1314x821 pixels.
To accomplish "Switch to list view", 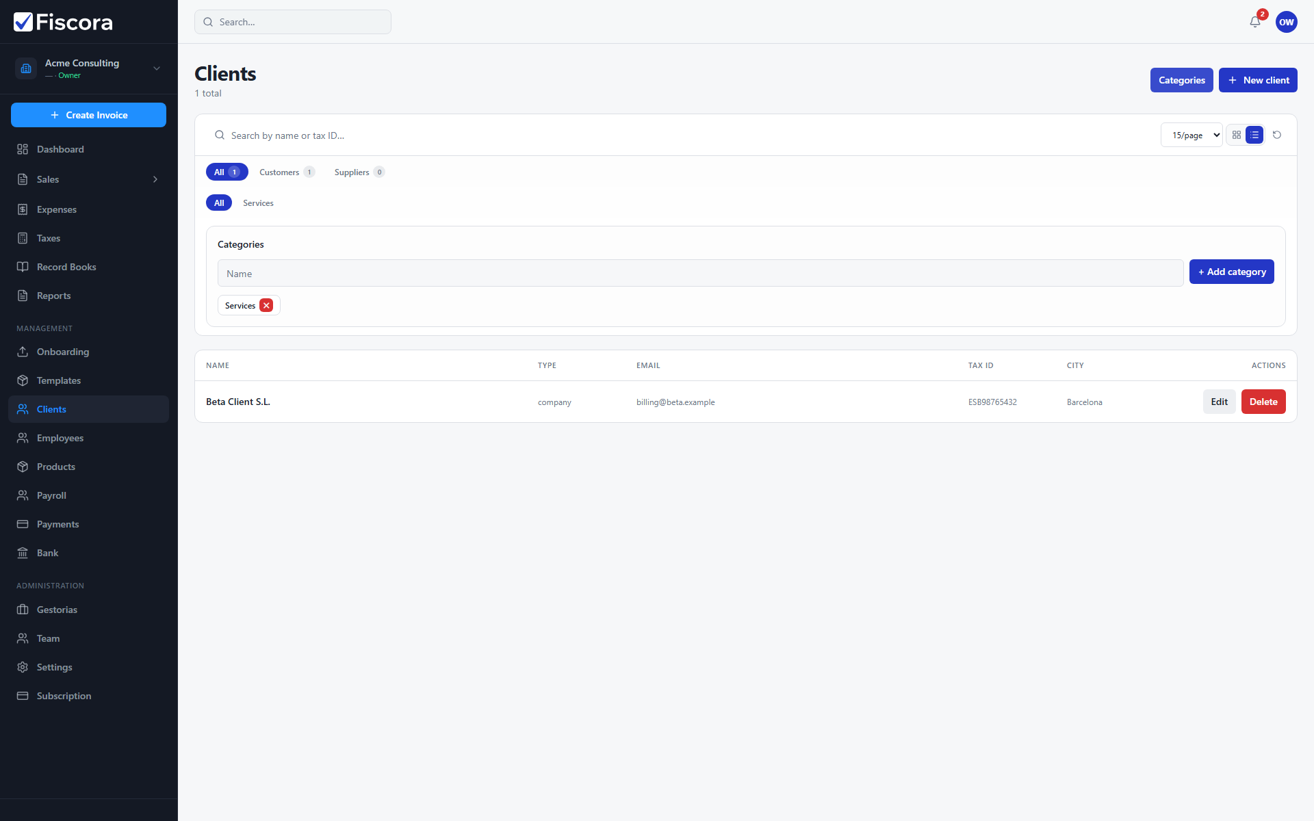I will pos(1254,135).
